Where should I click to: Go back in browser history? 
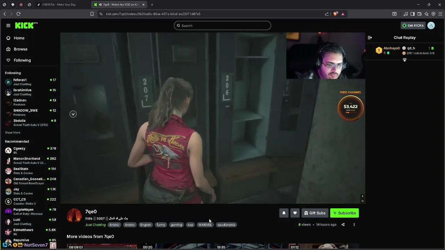pos(5,14)
